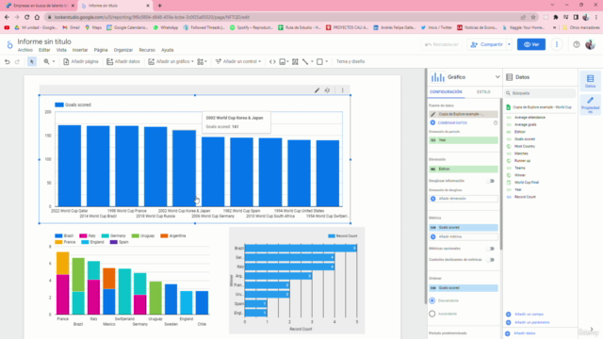Click the browser home icon
The height and width of the screenshot is (339, 603).
pos(37,17)
